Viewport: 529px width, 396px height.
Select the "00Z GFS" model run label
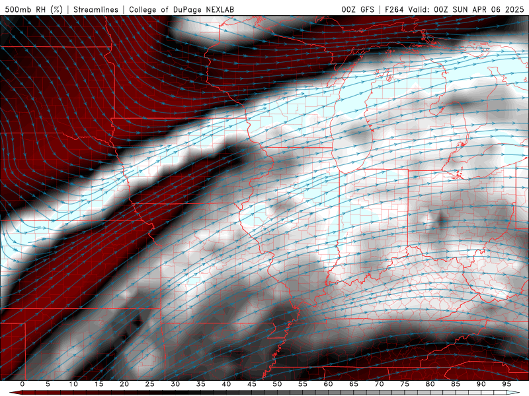(358, 9)
